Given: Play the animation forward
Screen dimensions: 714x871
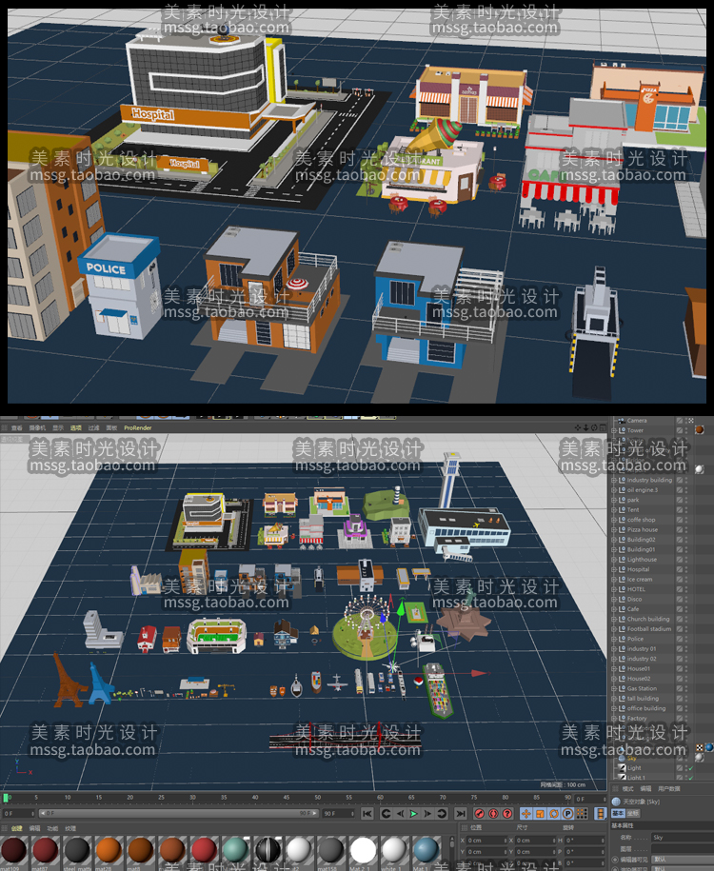Looking at the screenshot, I should point(413,813).
